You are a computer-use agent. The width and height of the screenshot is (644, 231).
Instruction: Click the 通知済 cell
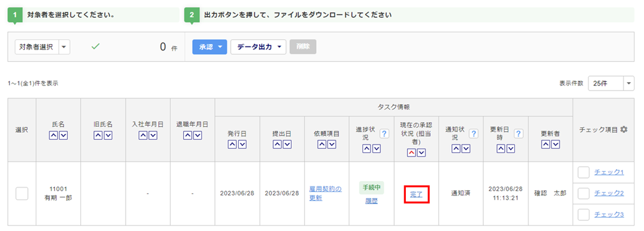(461, 193)
